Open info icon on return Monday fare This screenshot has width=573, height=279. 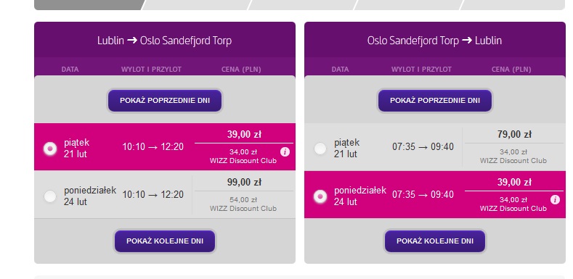pyautogui.click(x=555, y=199)
